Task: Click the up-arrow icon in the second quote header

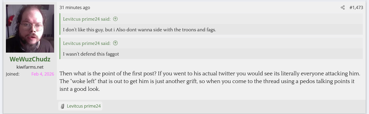Action: [115, 43]
